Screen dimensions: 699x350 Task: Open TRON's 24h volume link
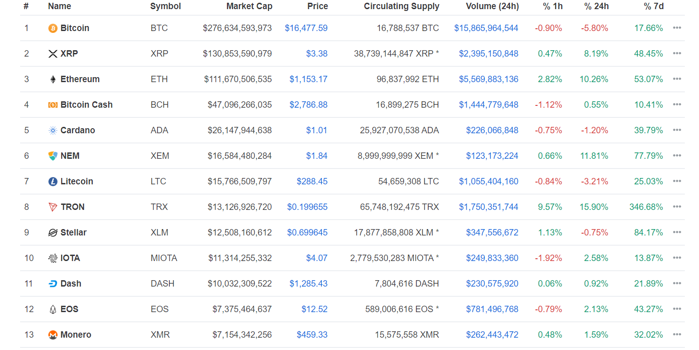[x=489, y=207]
